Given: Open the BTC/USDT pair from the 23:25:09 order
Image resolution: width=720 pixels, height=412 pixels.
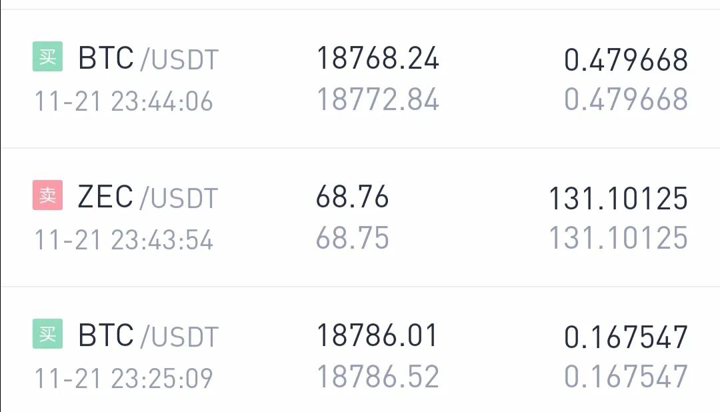Looking at the screenshot, I should (x=148, y=336).
